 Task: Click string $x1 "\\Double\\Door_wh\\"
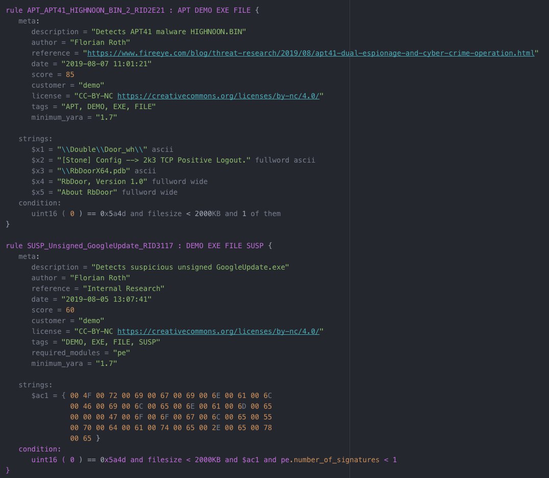(102, 150)
